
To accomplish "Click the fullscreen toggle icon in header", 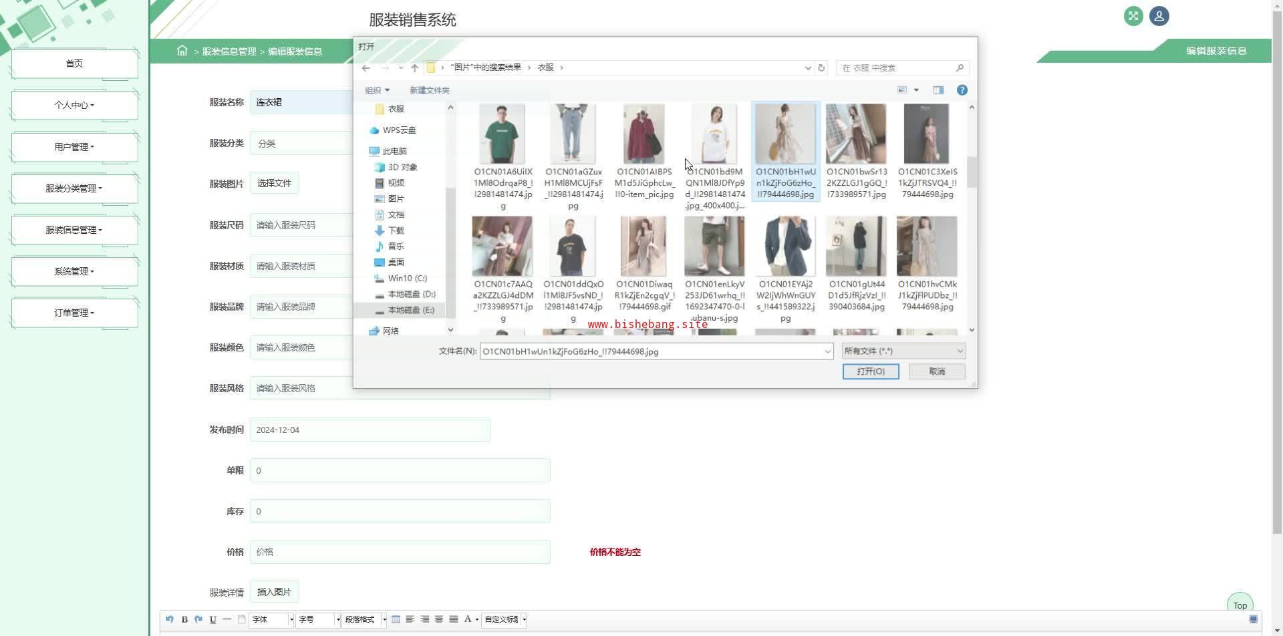I will (x=1133, y=17).
